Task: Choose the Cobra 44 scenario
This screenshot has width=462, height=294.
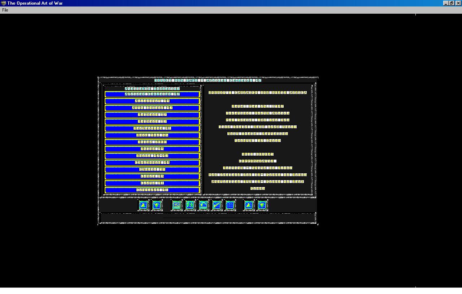Action: (152, 177)
